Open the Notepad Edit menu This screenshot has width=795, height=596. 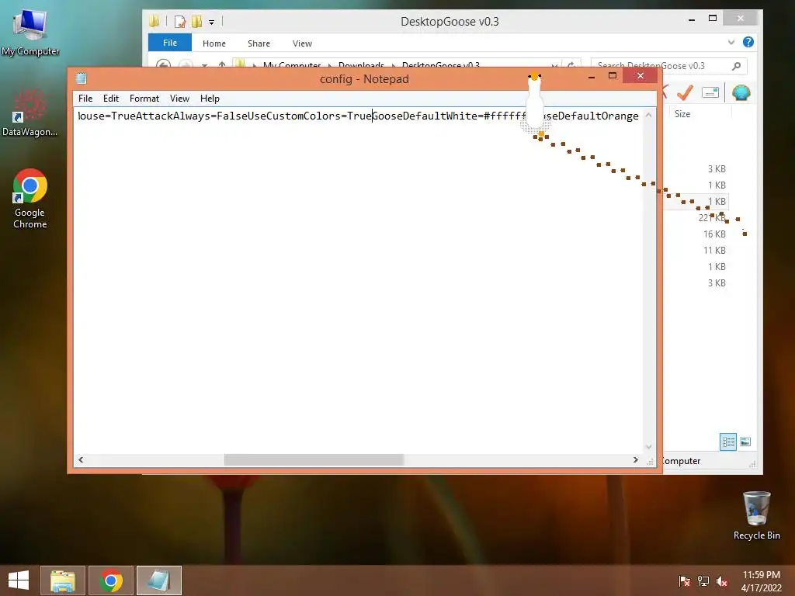[x=110, y=99]
